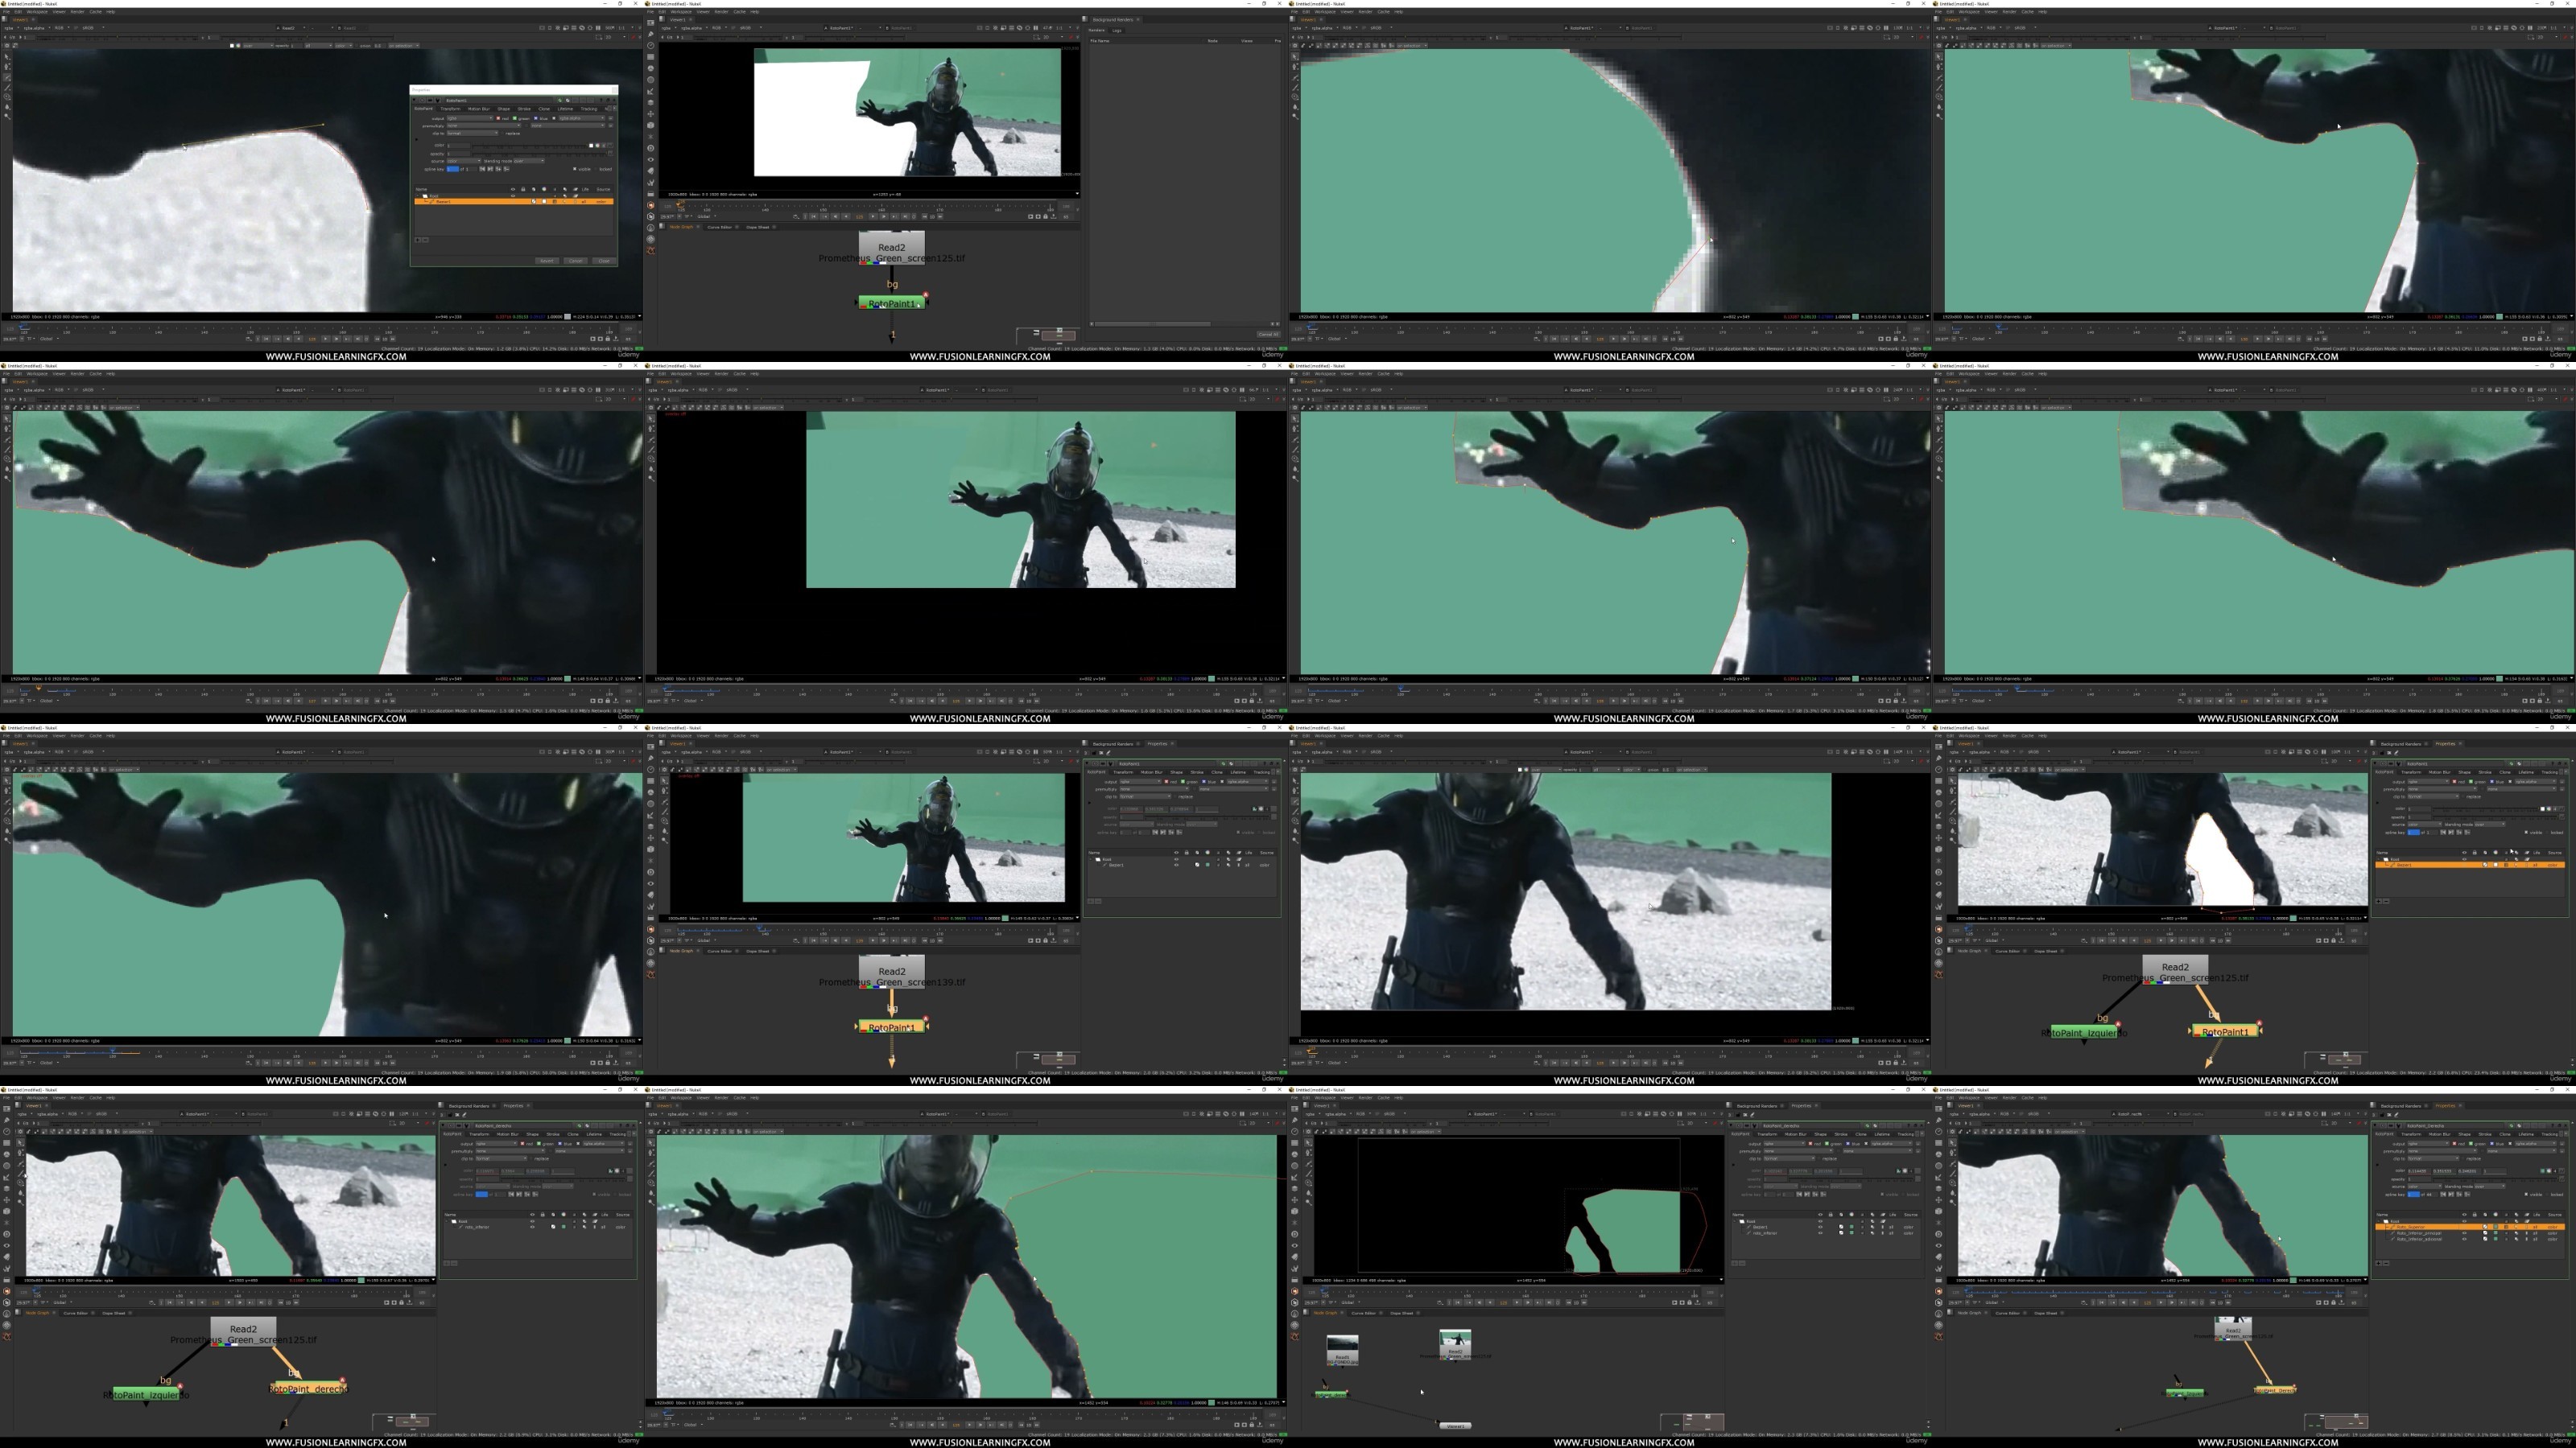Screen dimensions: 2576x1448
Task: Open the premultiply dropdown in floating Properties dialog
Action: (484, 126)
